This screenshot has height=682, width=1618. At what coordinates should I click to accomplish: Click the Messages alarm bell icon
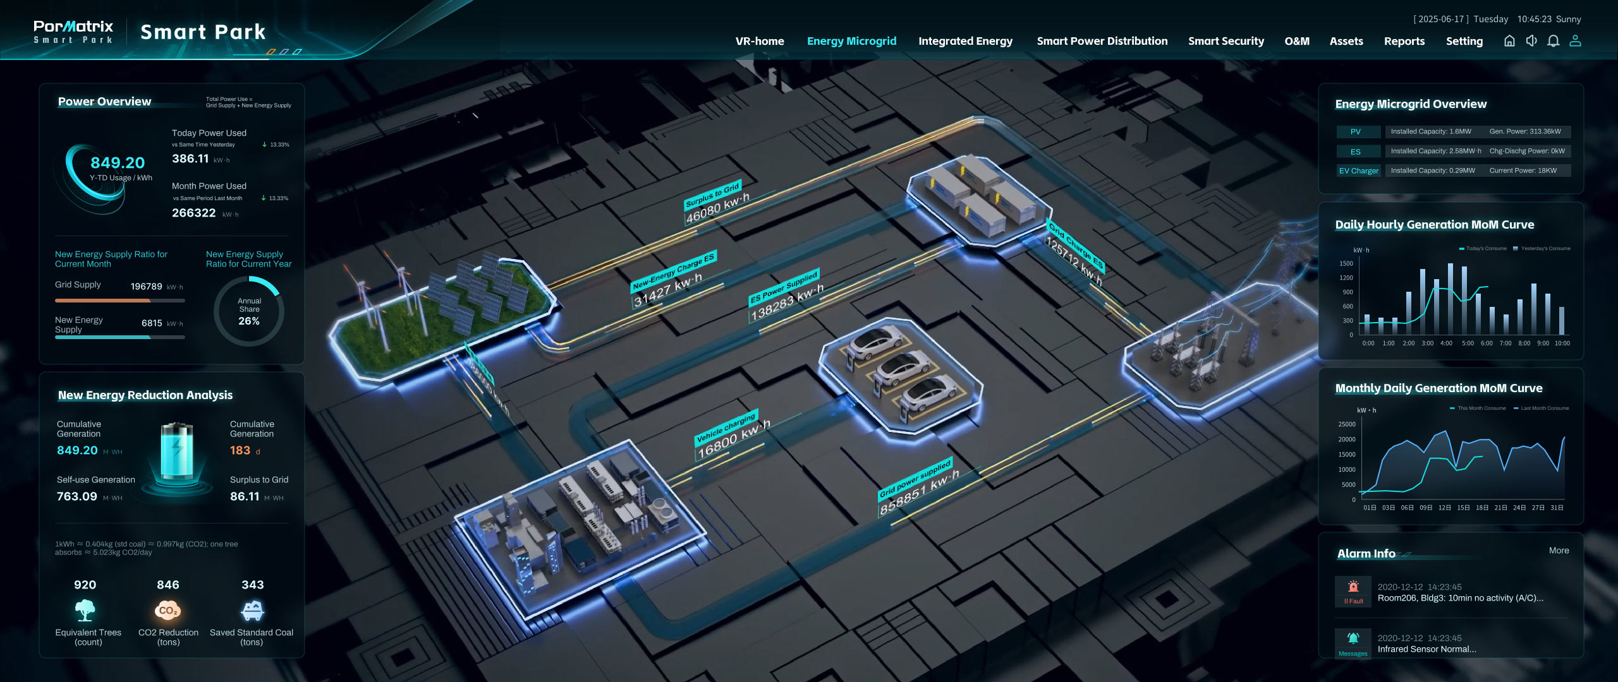pyautogui.click(x=1353, y=638)
